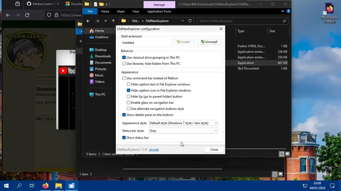Switch to details view in front Explorer window
The image size is (341, 191).
click(x=282, y=154)
